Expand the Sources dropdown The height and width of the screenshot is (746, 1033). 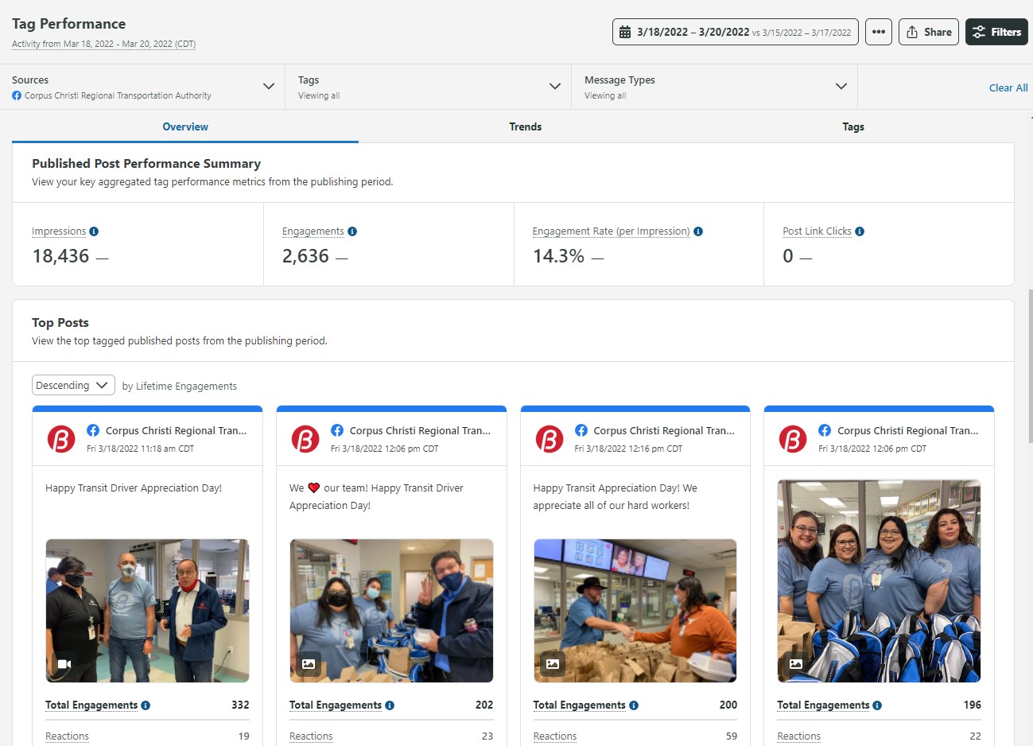tap(268, 86)
